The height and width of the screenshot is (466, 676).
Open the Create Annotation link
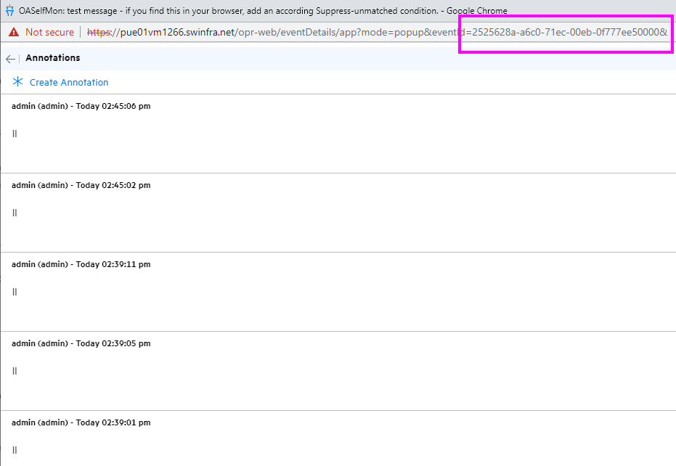pos(69,83)
